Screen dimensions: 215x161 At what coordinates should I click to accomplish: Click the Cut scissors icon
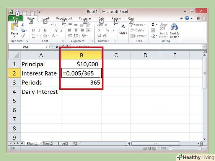[x=23, y=25]
